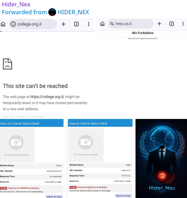Image resolution: width=187 pixels, height=198 pixels.
Task: Click 'Access to Kaye.ac.il is declined' message
Action: (92, 187)
